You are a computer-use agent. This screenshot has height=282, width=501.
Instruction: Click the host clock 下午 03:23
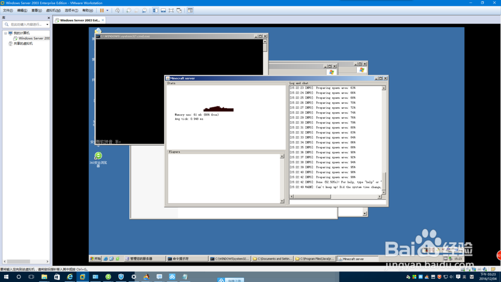tap(488, 274)
